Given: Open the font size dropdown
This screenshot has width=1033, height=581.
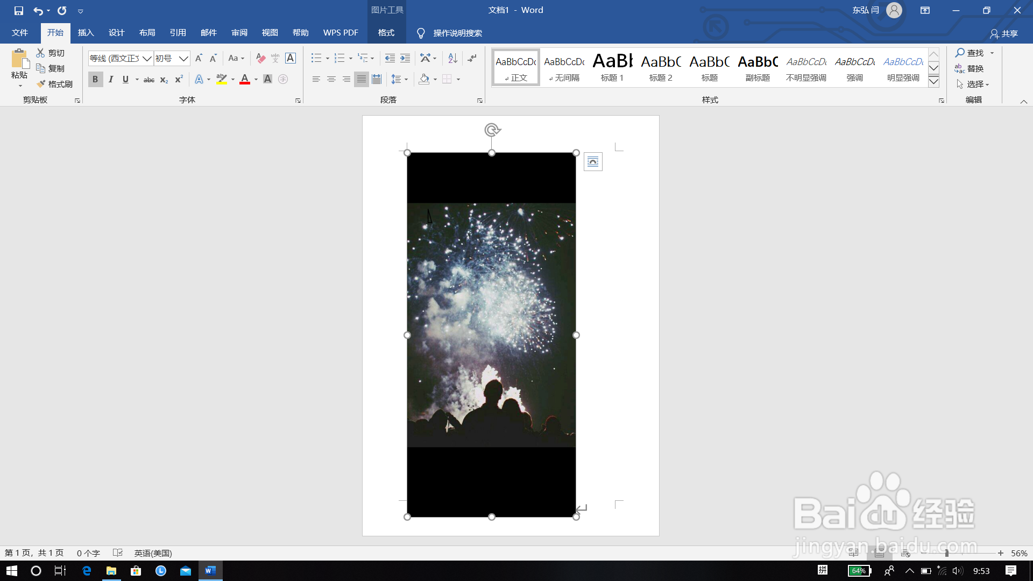Looking at the screenshot, I should [x=183, y=58].
